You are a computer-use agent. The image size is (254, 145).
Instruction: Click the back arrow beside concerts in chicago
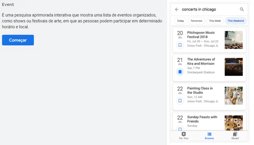(x=177, y=9)
